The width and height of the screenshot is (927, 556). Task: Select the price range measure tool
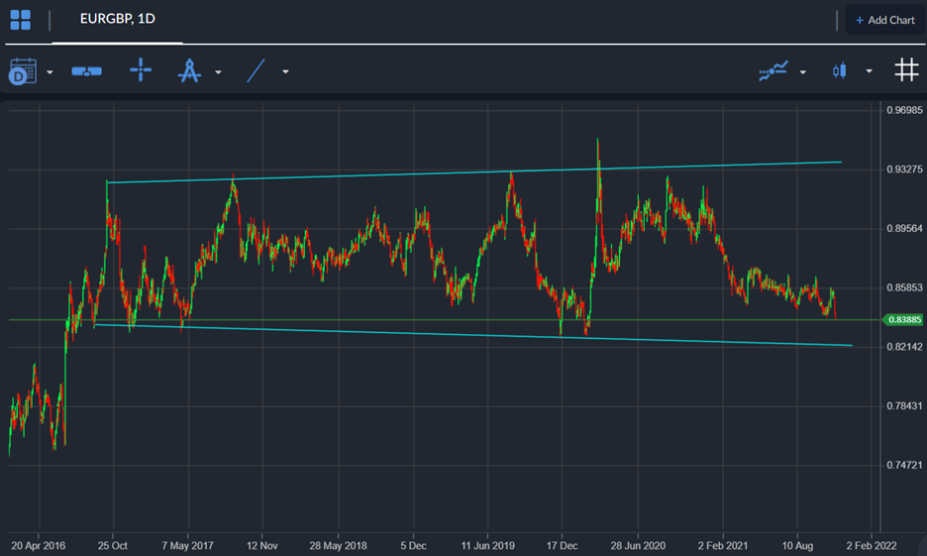point(87,71)
